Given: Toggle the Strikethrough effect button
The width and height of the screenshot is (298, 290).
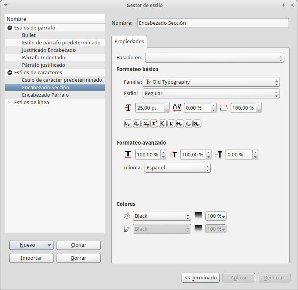Looking at the screenshot, I should 180,124.
